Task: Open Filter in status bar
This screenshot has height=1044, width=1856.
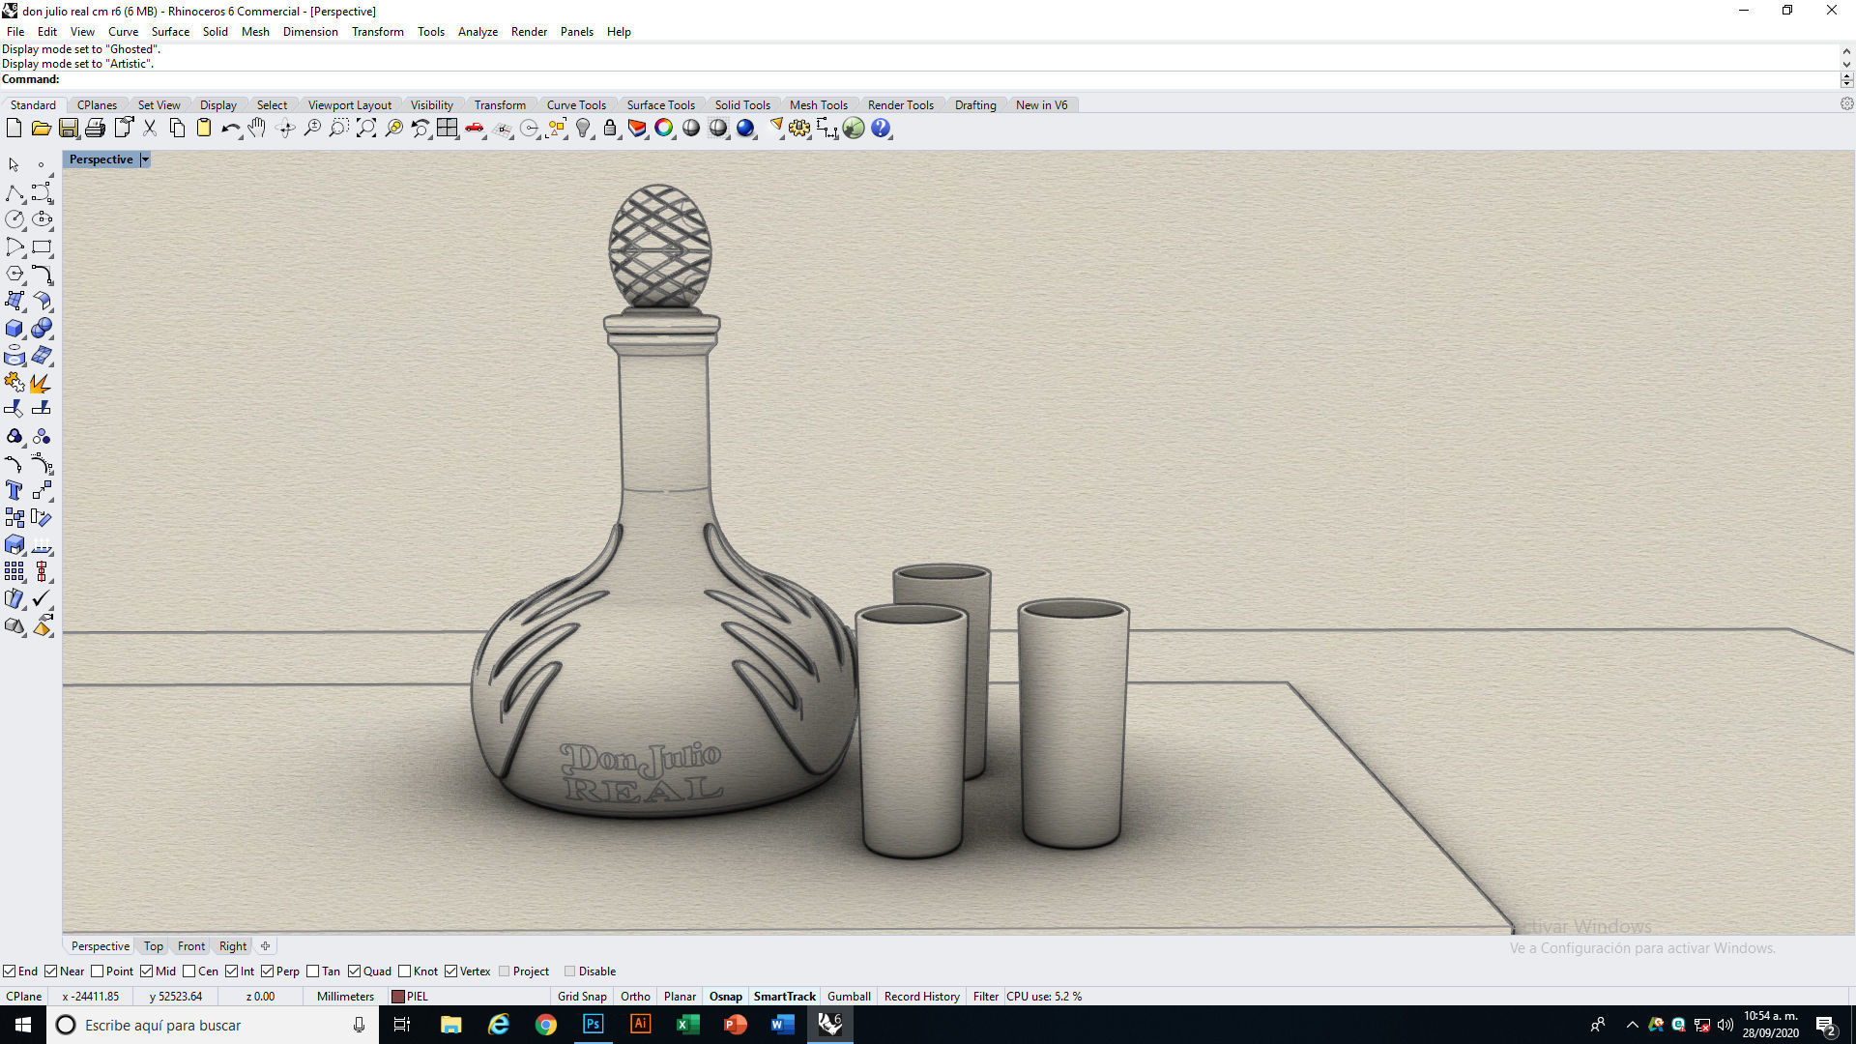Action: (x=986, y=996)
